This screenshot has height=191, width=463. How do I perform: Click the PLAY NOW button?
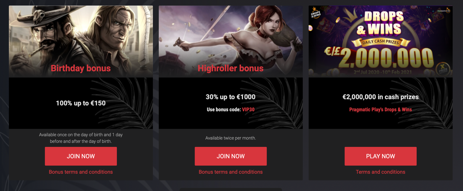click(x=380, y=156)
